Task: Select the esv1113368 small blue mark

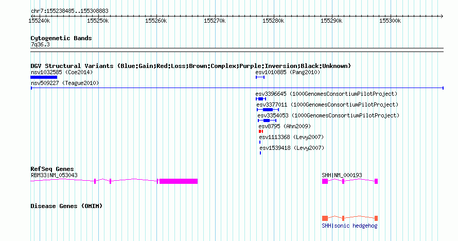Action: [260, 142]
